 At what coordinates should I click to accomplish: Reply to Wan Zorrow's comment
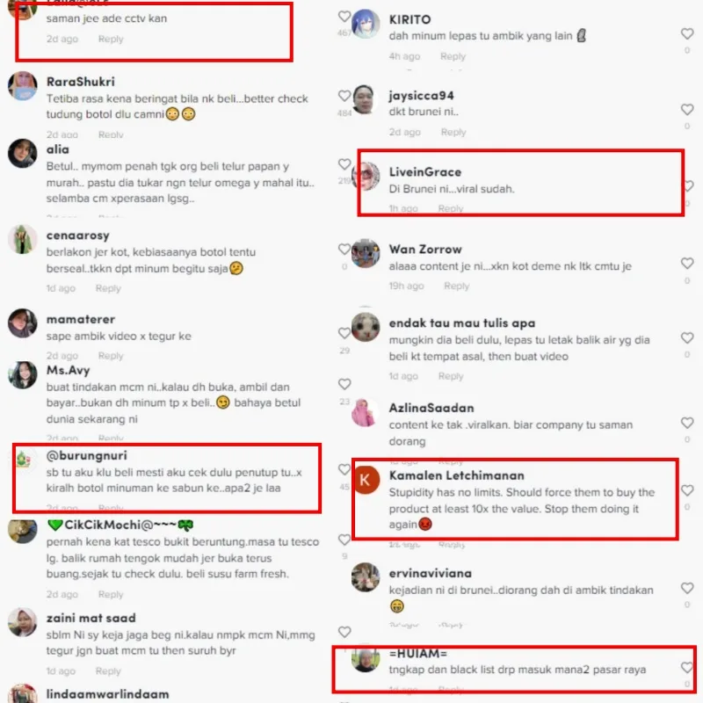(456, 286)
